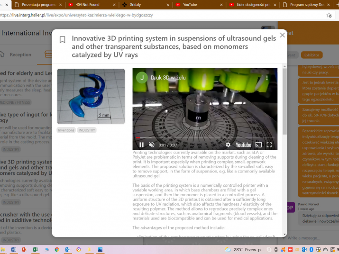Screen dimensions: 339x254
Task: Cast video to another screen
Action: (259, 145)
